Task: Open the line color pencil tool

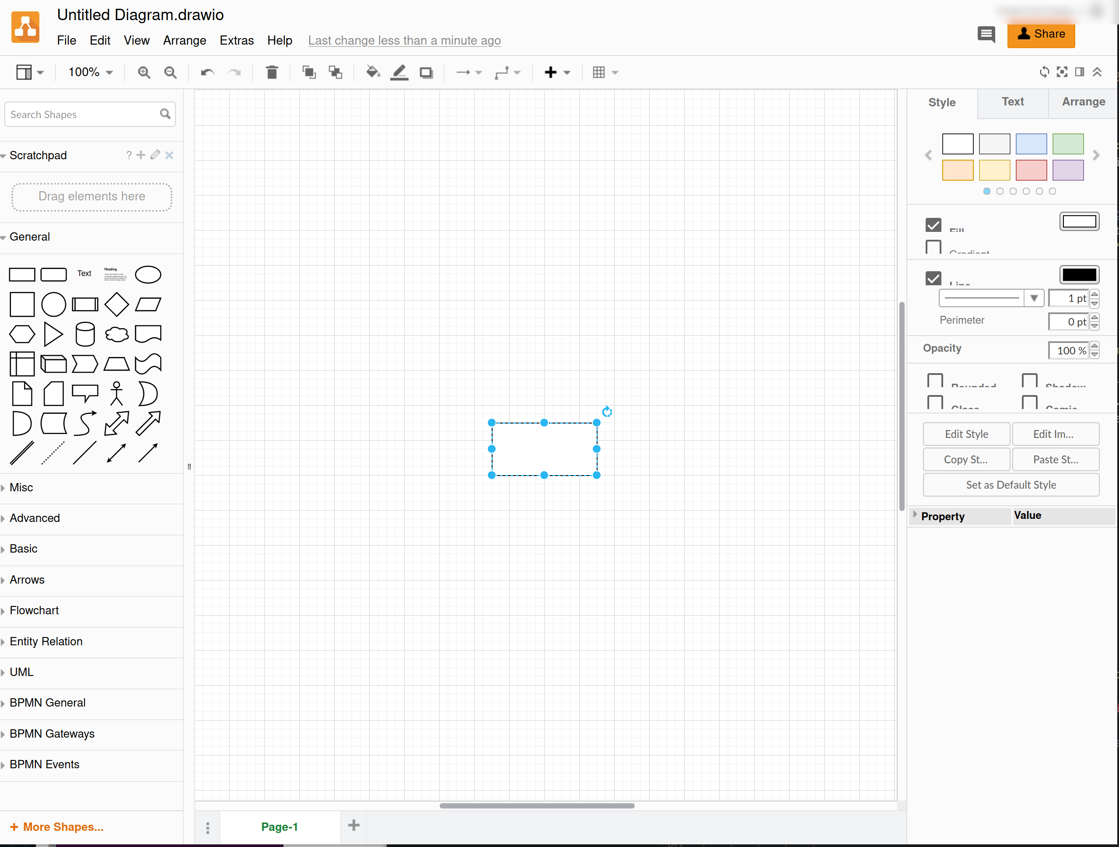Action: (400, 72)
